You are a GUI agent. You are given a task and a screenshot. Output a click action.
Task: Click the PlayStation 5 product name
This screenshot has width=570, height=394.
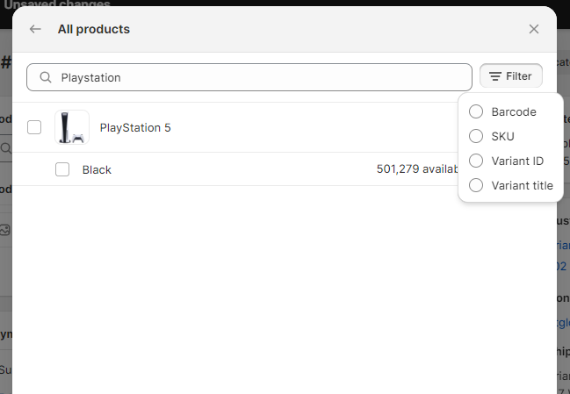click(x=135, y=128)
